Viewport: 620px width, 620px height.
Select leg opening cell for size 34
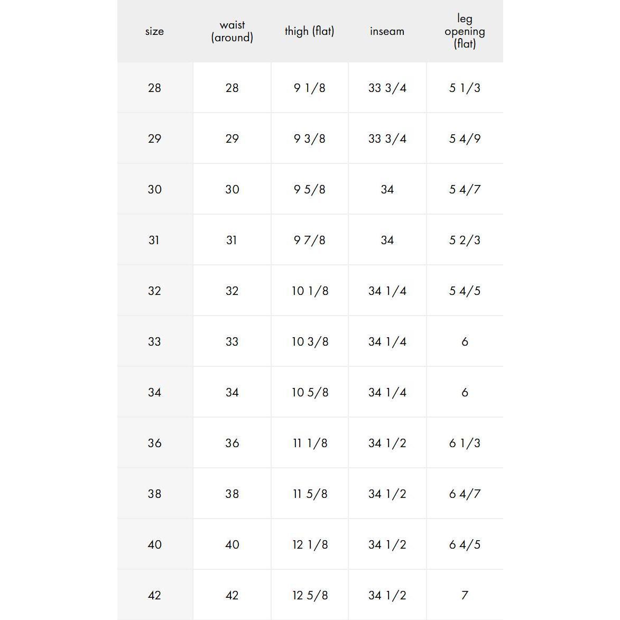(465, 392)
